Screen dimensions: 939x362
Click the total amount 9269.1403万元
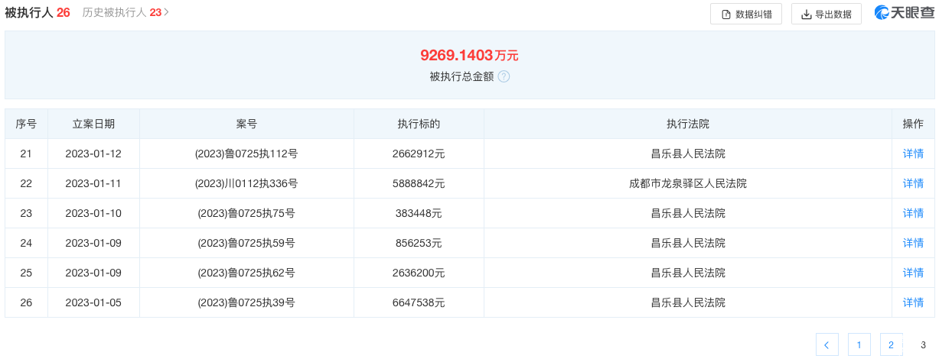click(469, 55)
